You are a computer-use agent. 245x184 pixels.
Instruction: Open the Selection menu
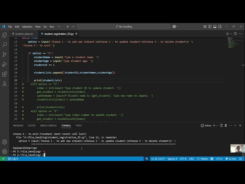point(27,26)
